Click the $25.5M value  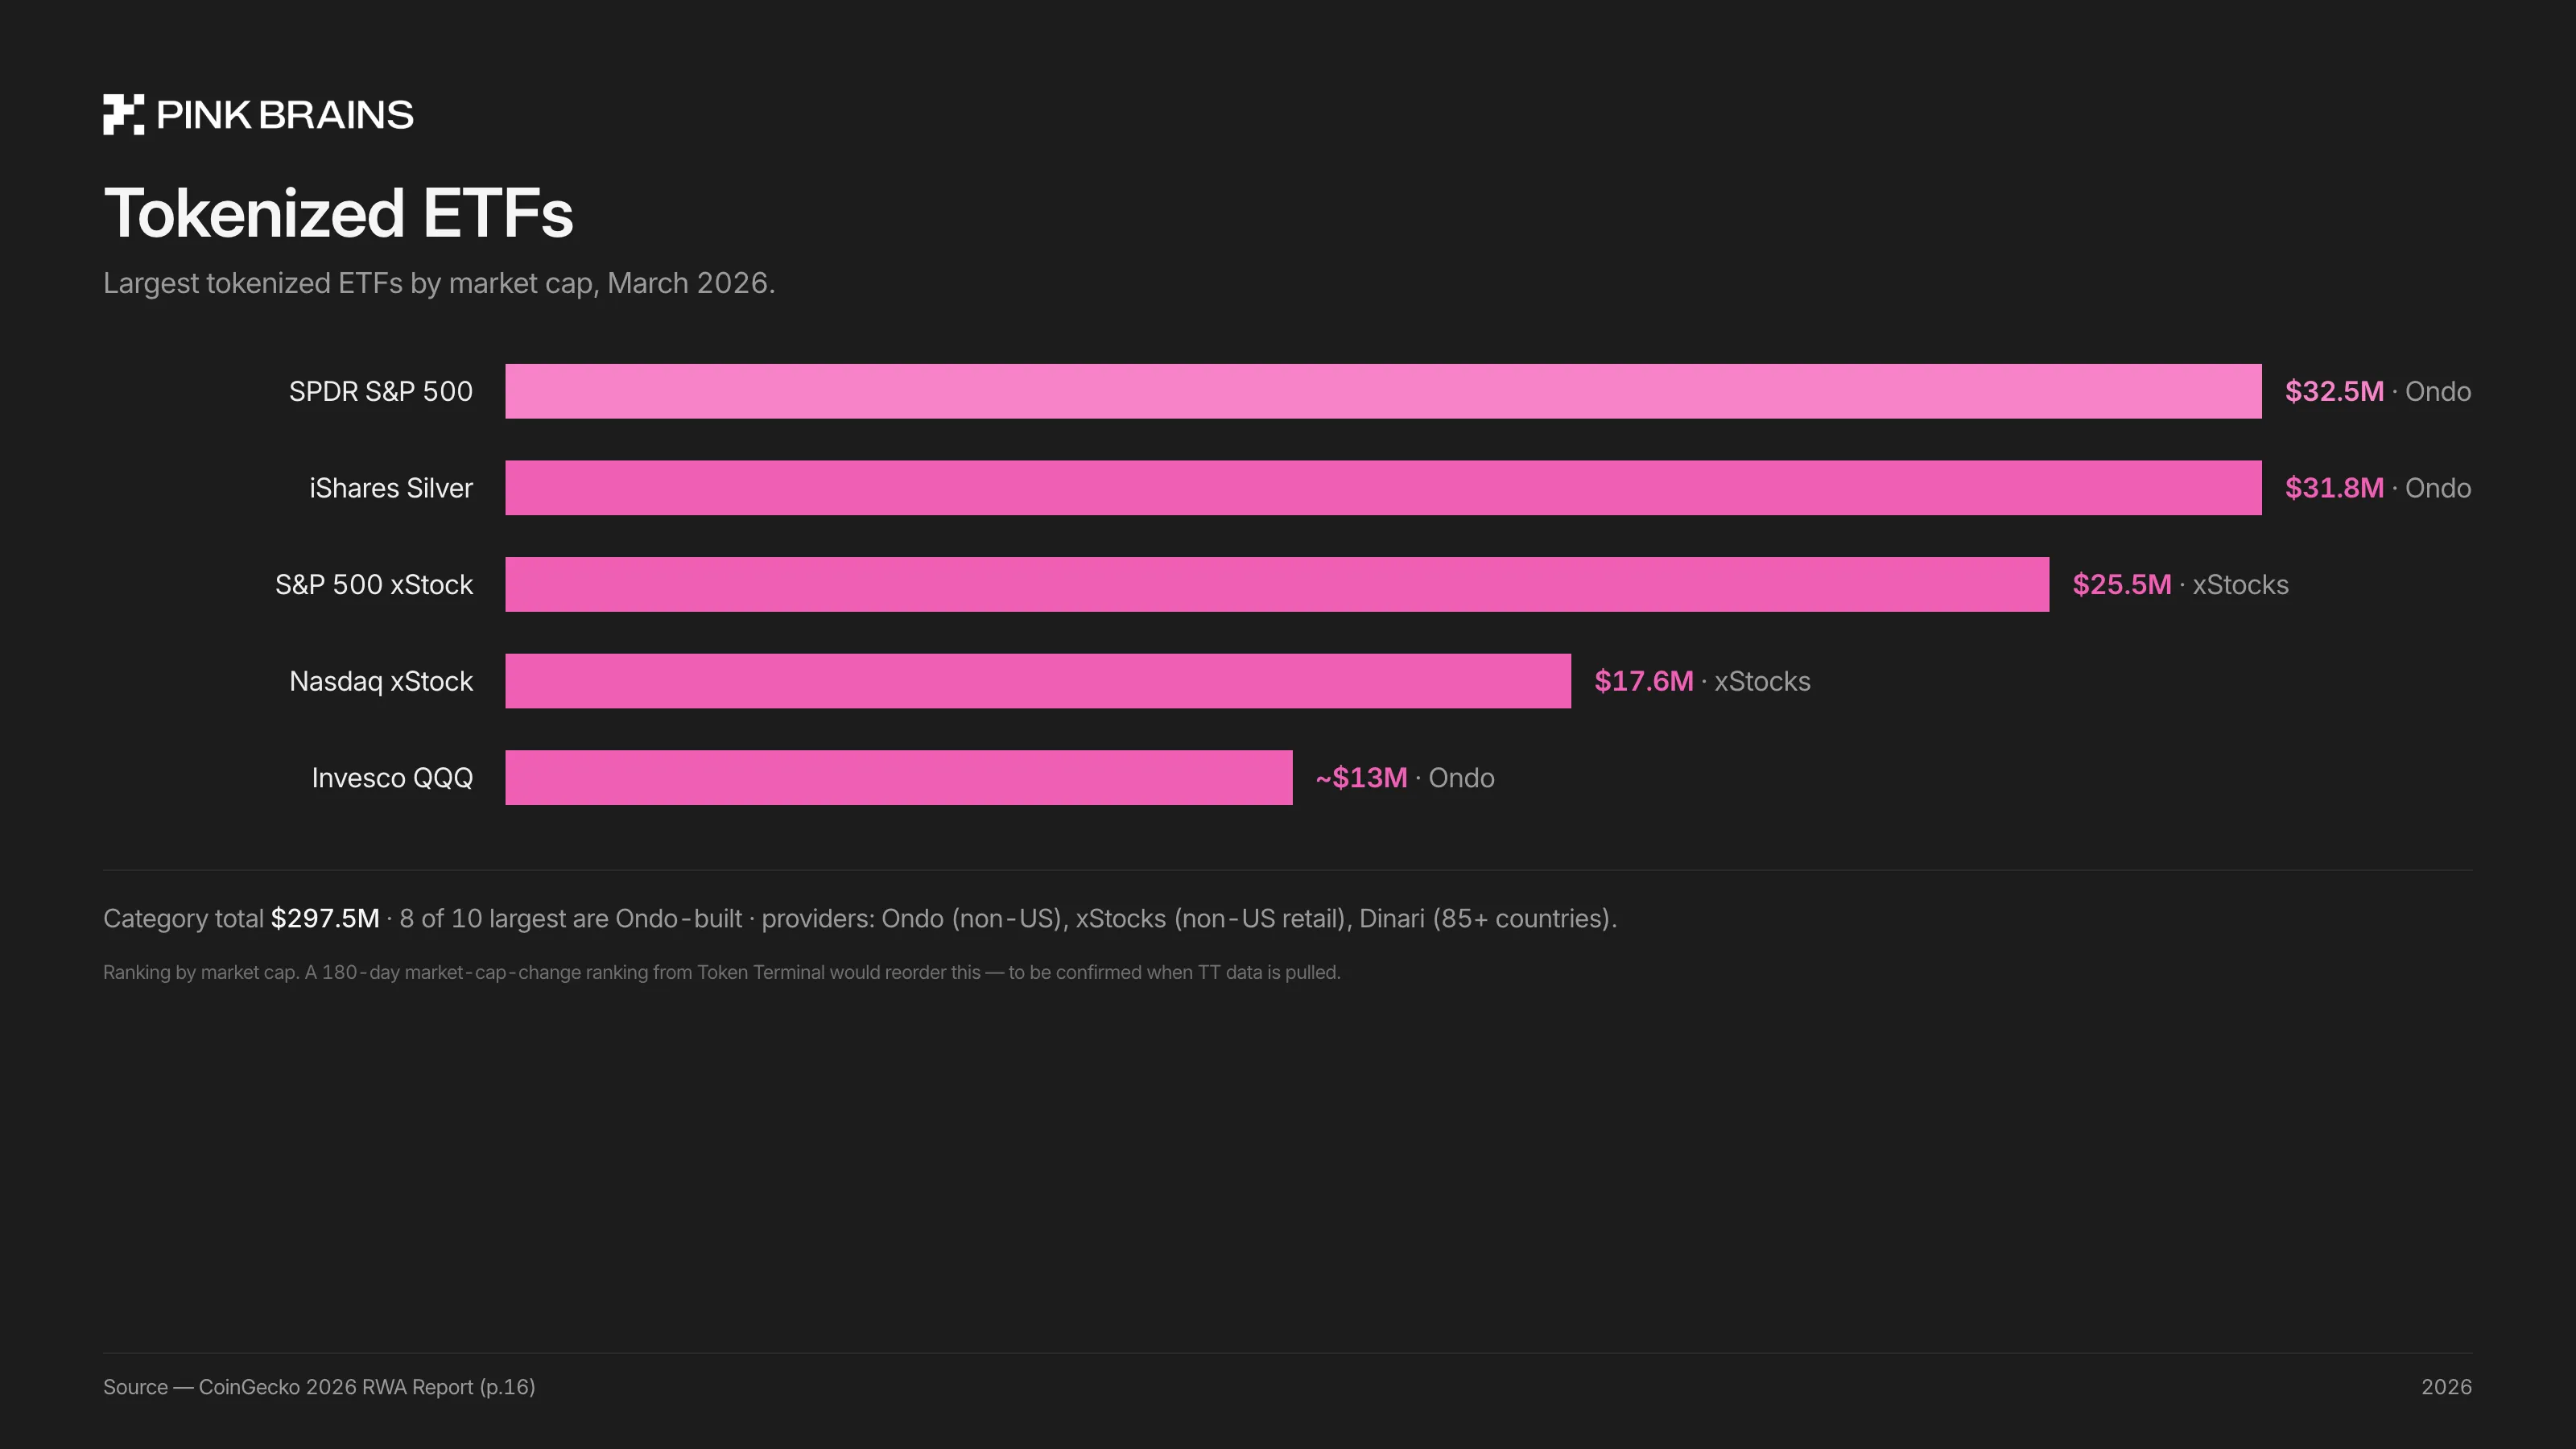2122,585
